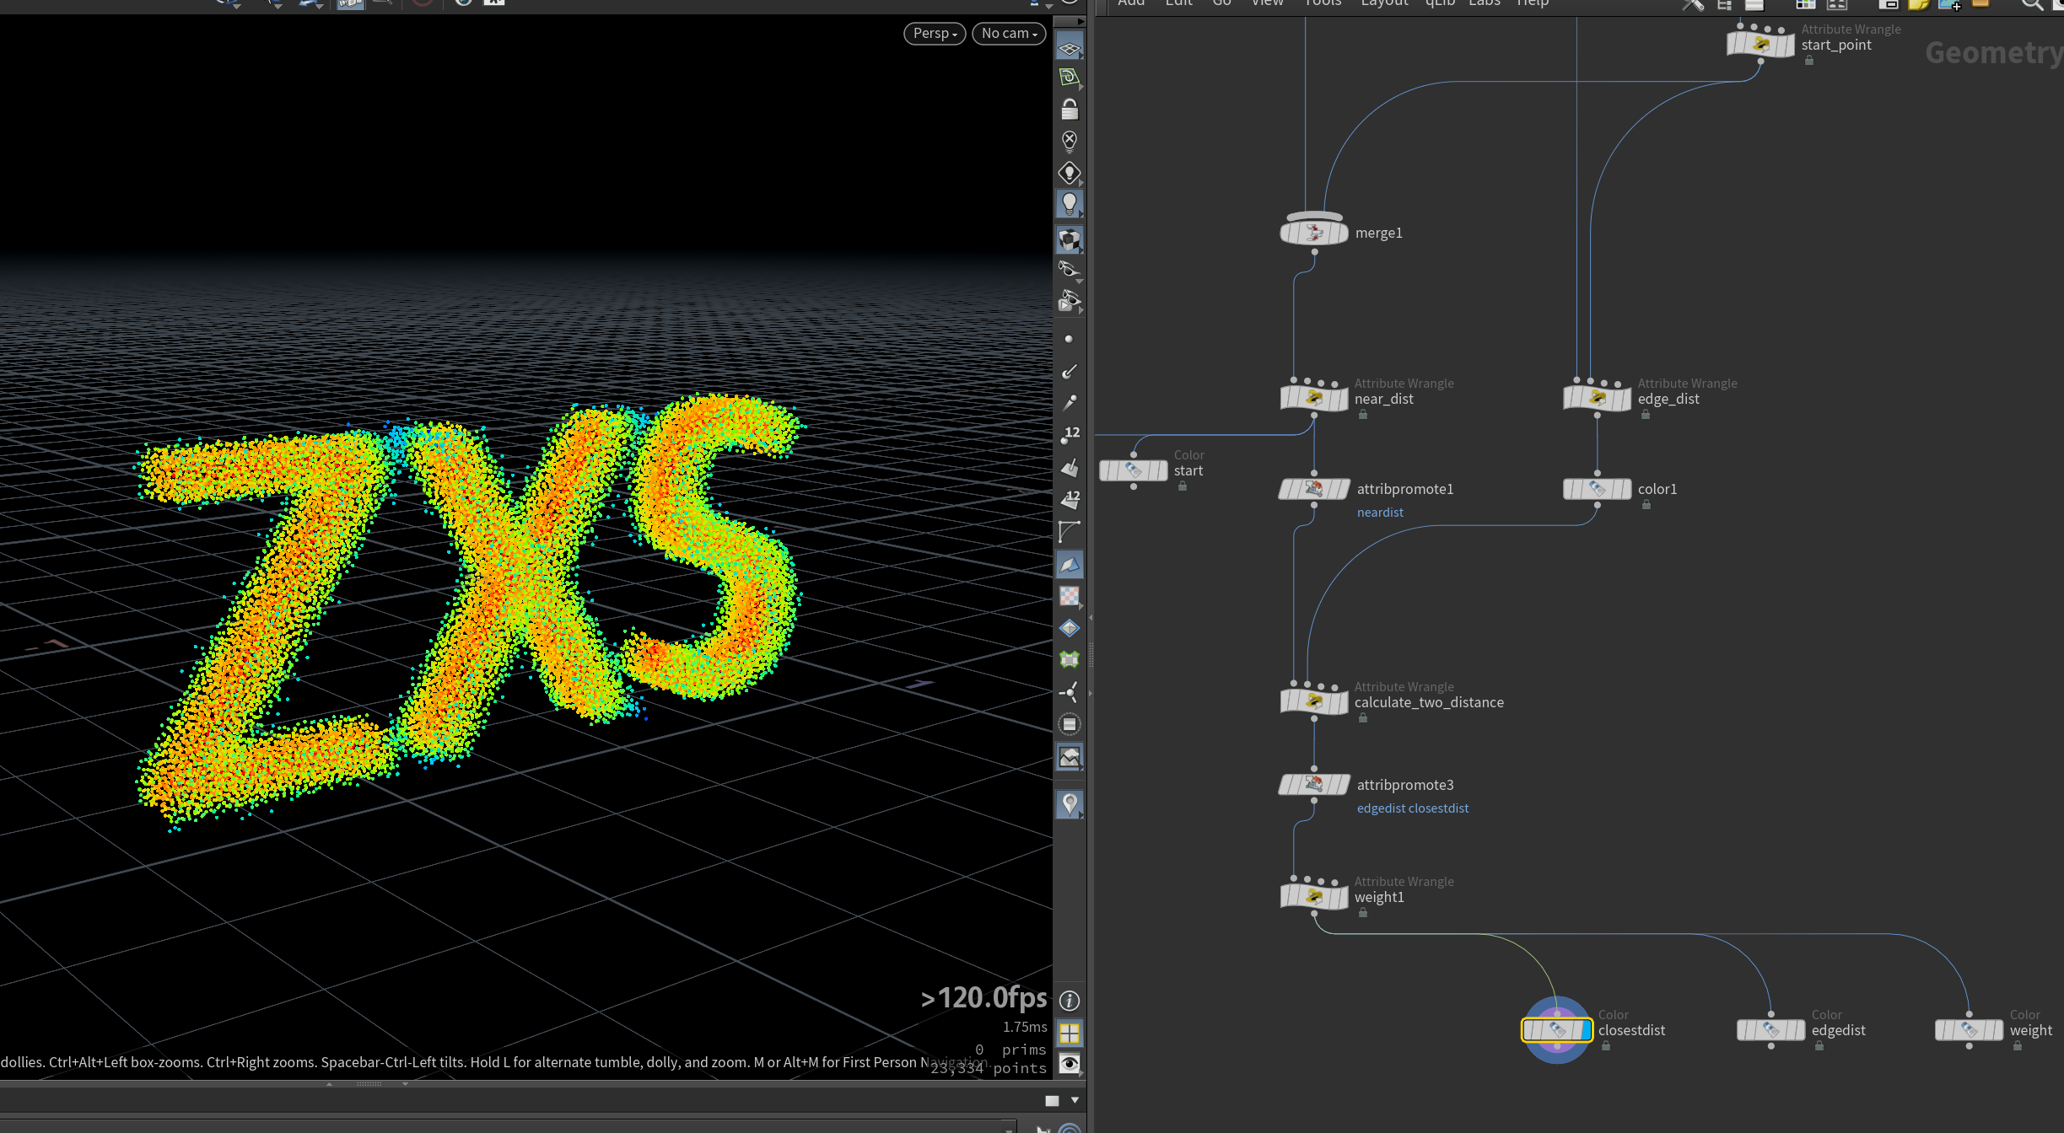The width and height of the screenshot is (2064, 1133).
Task: Click the crossed-out bulb no-lighting icon
Action: coord(1070,140)
